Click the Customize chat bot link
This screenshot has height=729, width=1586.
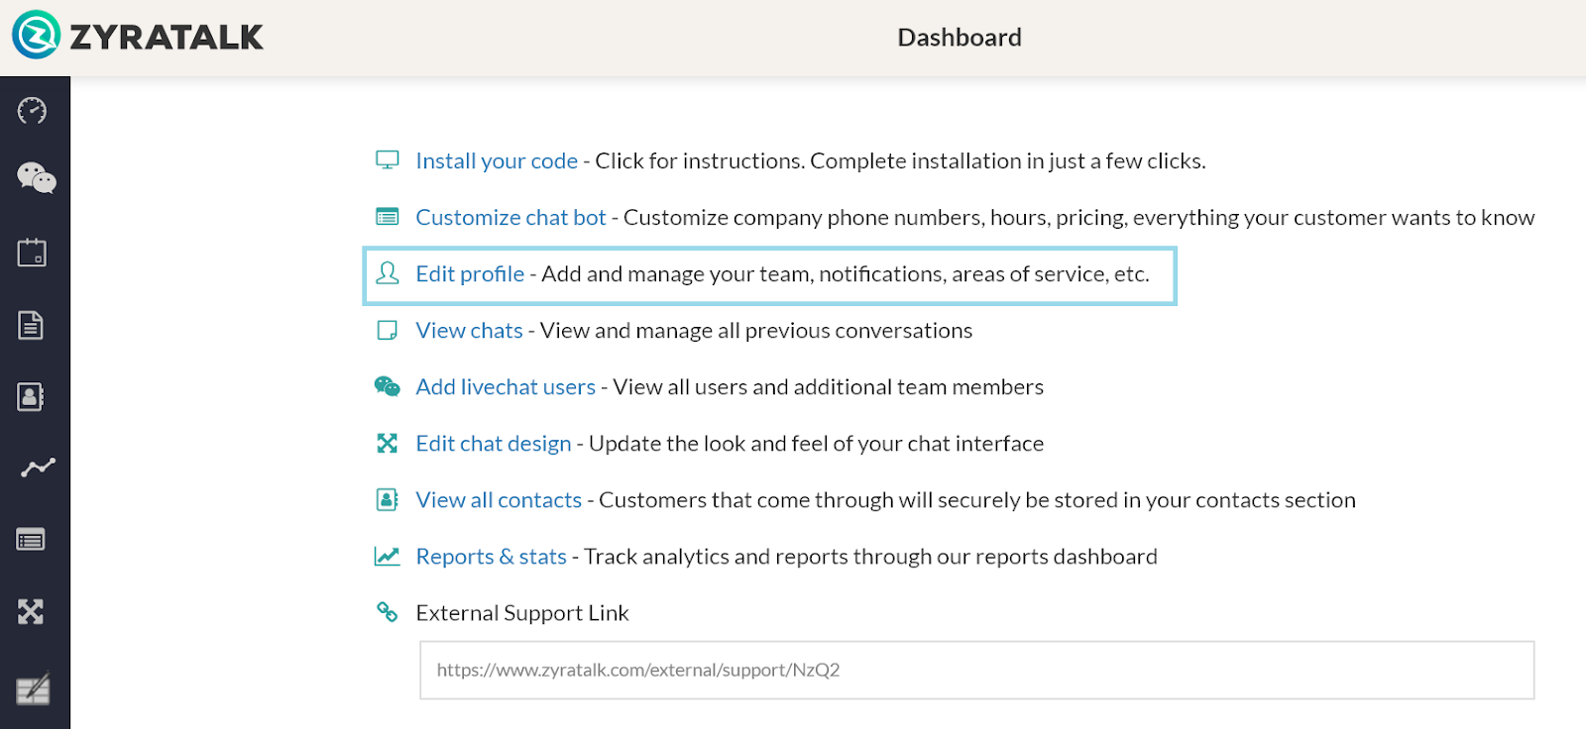(x=510, y=218)
